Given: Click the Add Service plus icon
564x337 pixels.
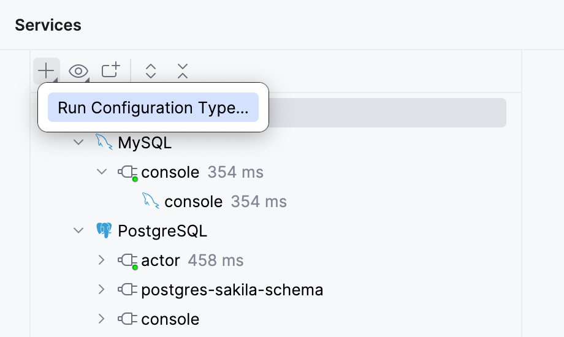Looking at the screenshot, I should 46,71.
